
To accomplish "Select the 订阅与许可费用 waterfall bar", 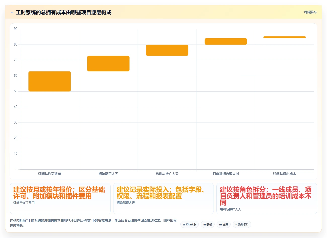I will (50, 81).
